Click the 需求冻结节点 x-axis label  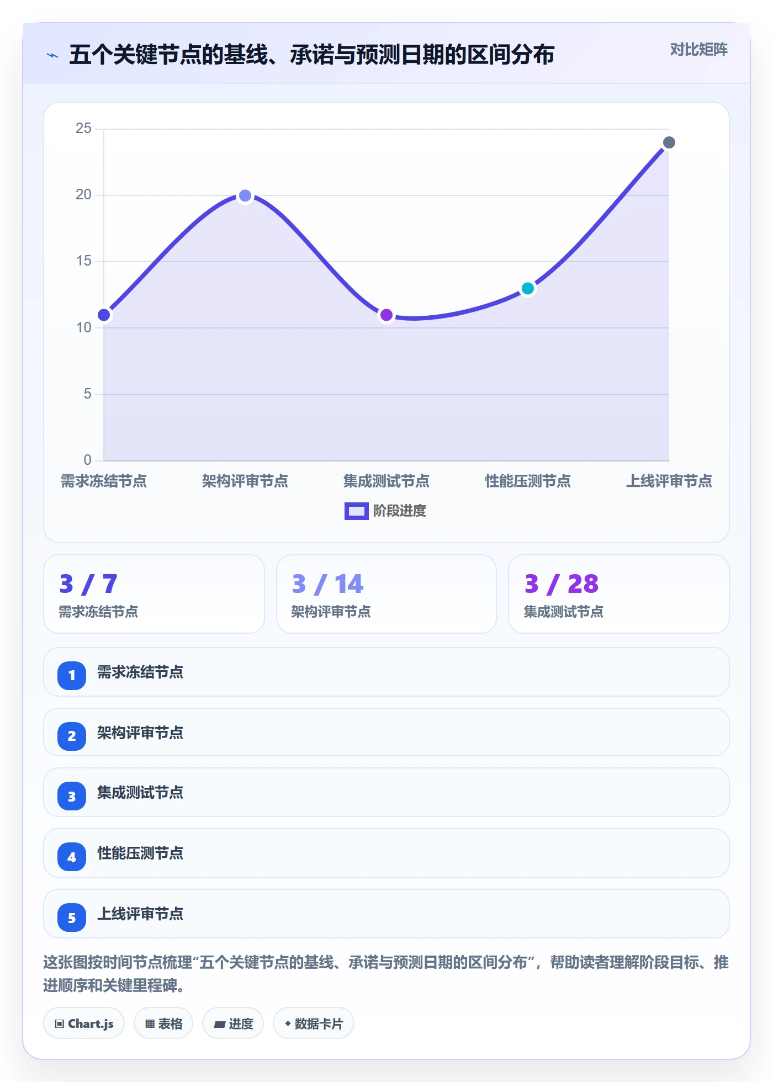pyautogui.click(x=104, y=481)
